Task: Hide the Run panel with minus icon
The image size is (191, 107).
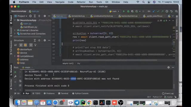Action: (173, 67)
